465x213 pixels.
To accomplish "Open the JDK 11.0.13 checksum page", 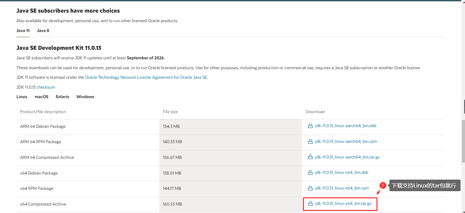I will (x=46, y=87).
